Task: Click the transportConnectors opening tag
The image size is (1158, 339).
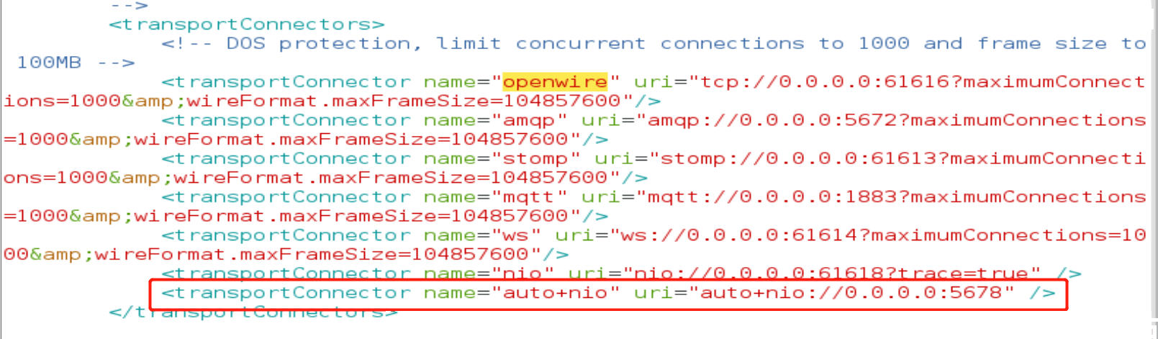Action: [247, 25]
